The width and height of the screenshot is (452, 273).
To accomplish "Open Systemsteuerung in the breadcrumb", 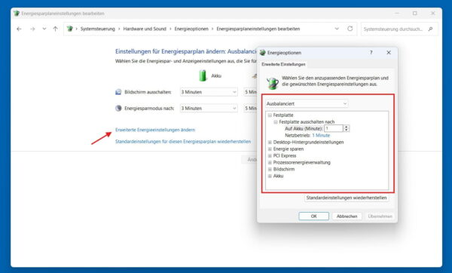I will 97,29.
